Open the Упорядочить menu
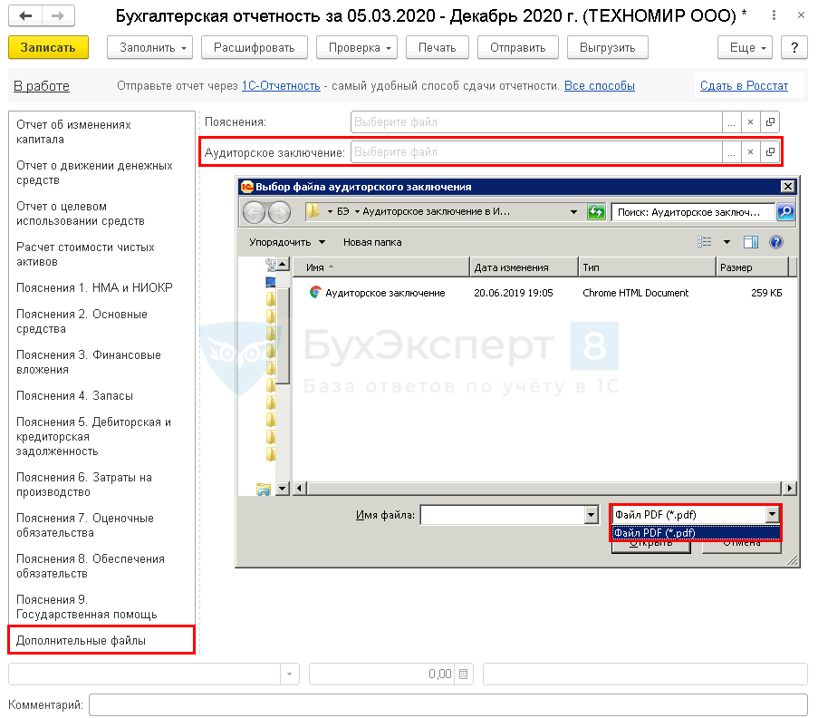 pyautogui.click(x=287, y=242)
